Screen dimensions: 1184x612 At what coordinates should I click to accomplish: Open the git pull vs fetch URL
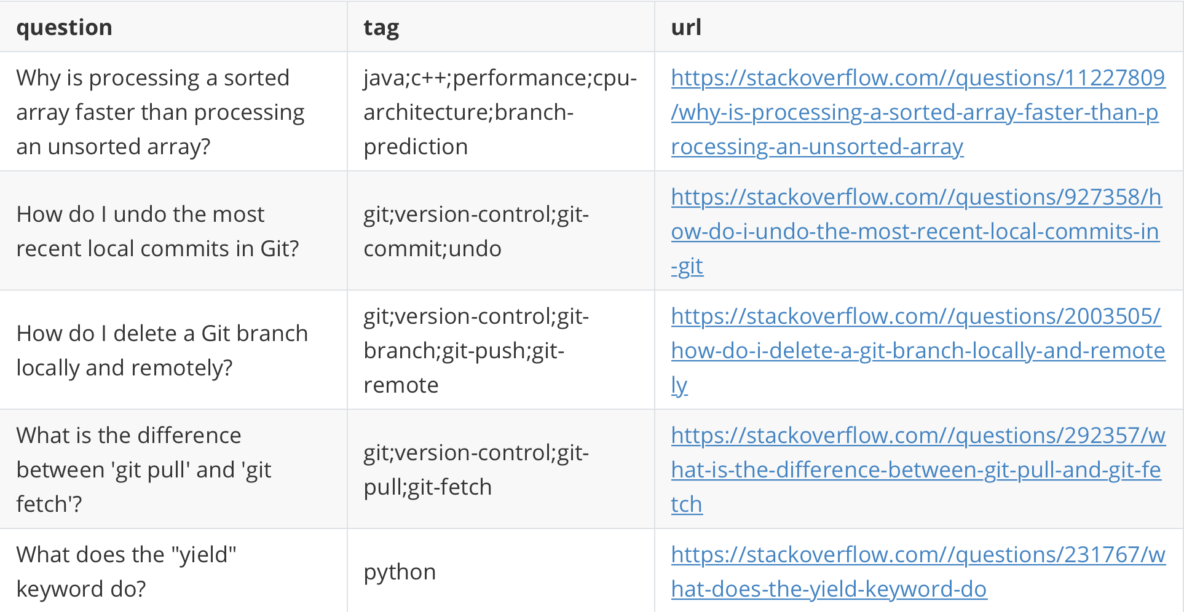click(915, 470)
